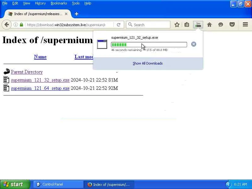The image size is (252, 189).
Task: Open the Edit menu
Action: click(15, 3)
